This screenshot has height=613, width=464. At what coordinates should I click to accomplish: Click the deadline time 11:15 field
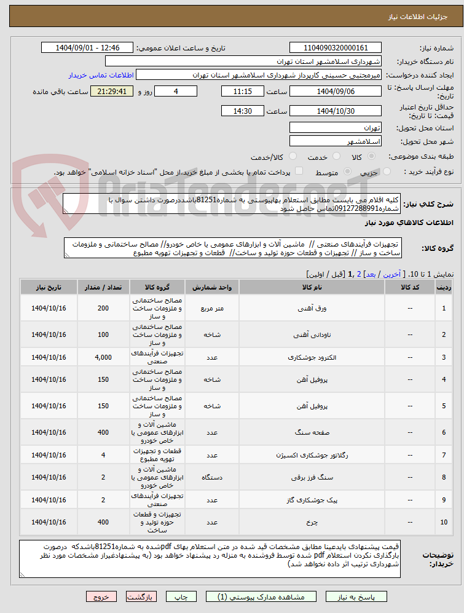click(x=242, y=91)
